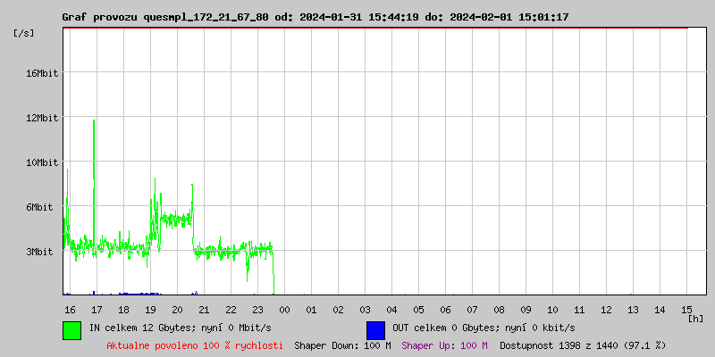Click the 'OUT celkem 0 Gbytes' legend text
The width and height of the screenshot is (715, 357).
[484, 328]
